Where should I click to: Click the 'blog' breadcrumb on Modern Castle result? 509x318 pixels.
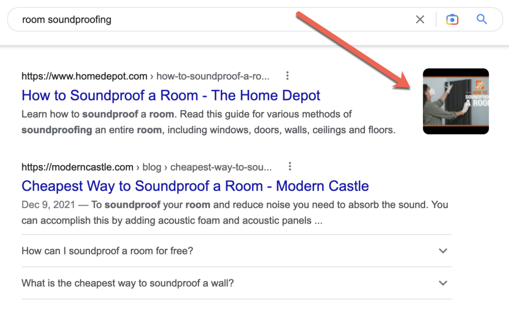(x=152, y=167)
